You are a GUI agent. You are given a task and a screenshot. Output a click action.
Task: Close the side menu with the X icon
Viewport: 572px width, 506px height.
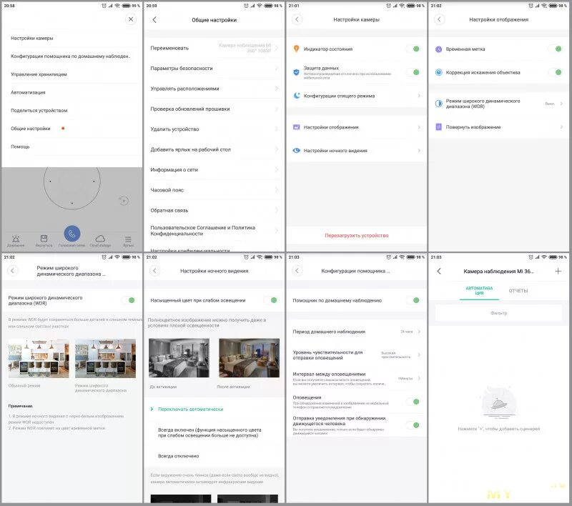(131, 19)
